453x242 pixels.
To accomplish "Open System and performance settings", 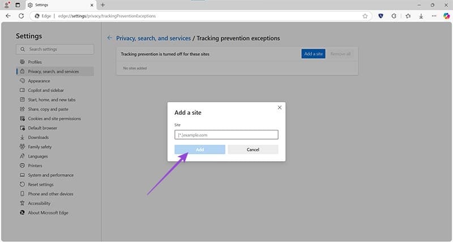I will point(50,175).
